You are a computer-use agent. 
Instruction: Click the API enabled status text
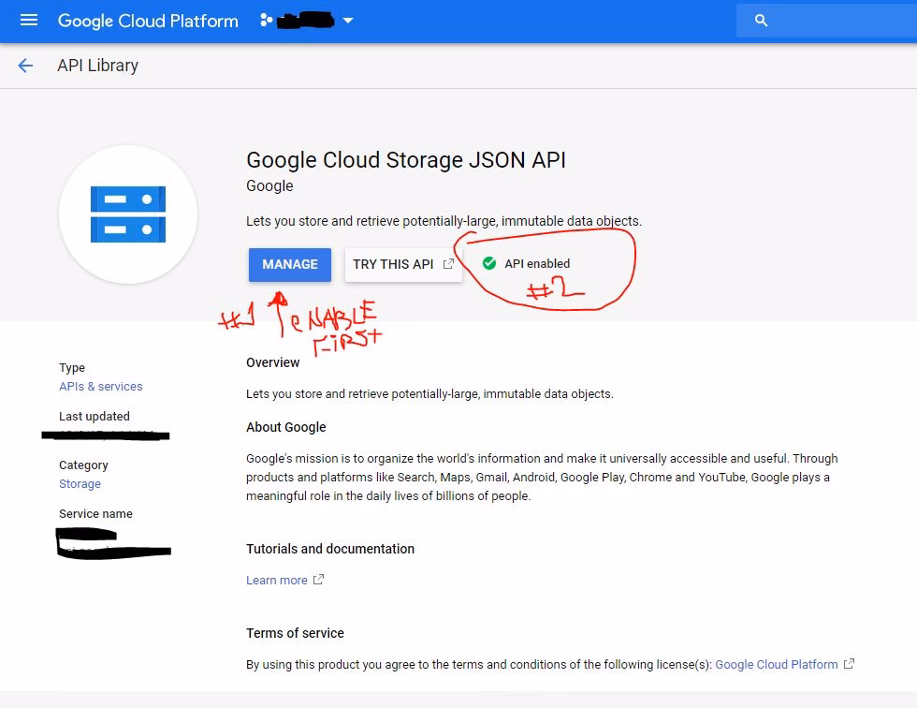click(x=537, y=264)
